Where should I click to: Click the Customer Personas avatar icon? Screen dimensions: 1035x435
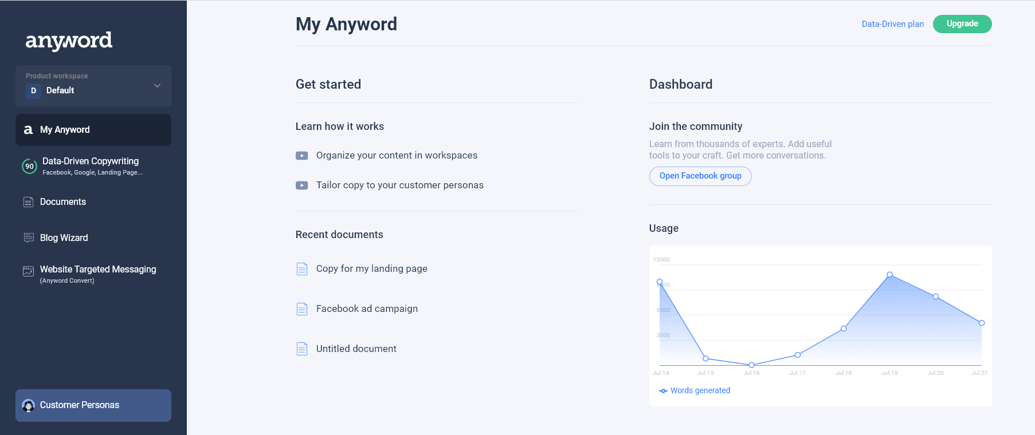pos(28,405)
